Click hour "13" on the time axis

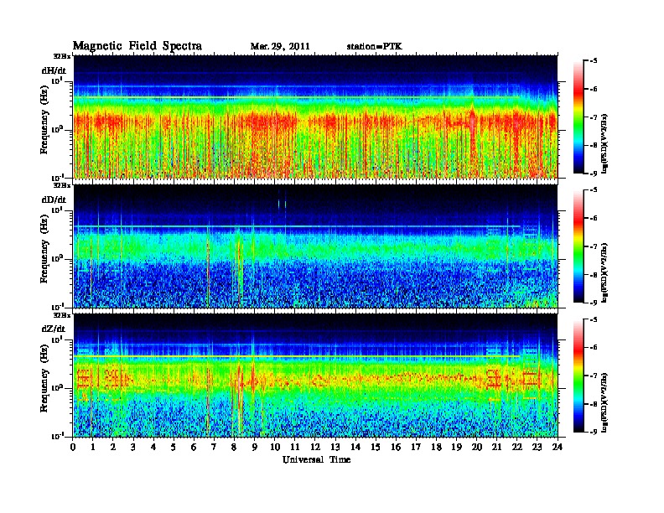[335, 447]
